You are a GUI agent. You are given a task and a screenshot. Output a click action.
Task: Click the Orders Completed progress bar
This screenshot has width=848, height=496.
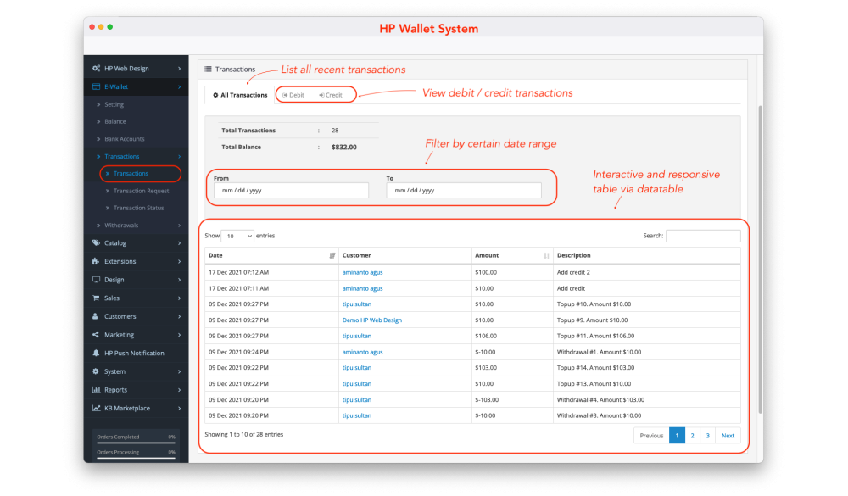[136, 443]
